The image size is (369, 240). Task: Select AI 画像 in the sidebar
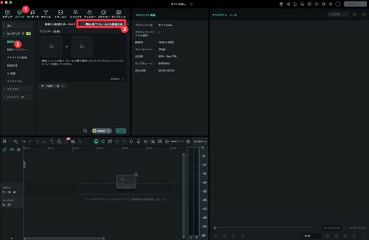[x=11, y=73]
